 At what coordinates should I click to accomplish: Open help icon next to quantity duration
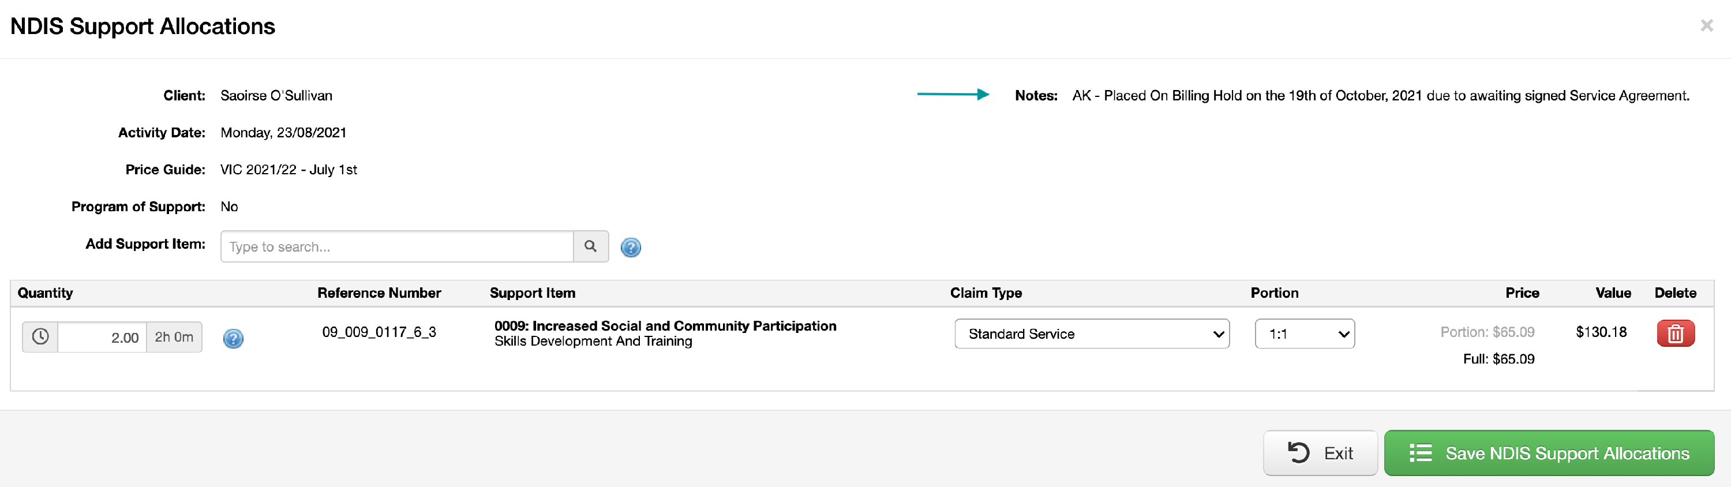[x=233, y=338]
